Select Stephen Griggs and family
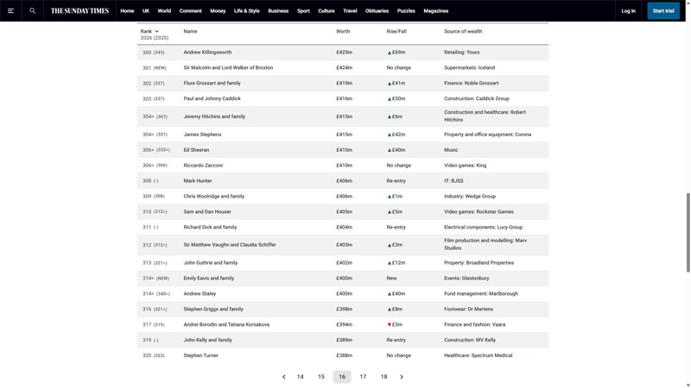The image size is (691, 388). 213,309
